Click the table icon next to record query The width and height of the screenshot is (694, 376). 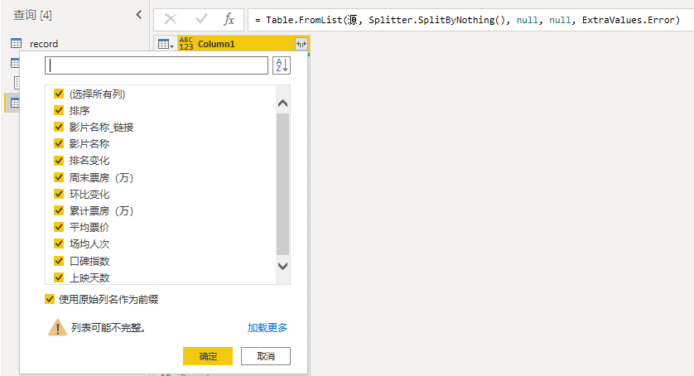[16, 43]
